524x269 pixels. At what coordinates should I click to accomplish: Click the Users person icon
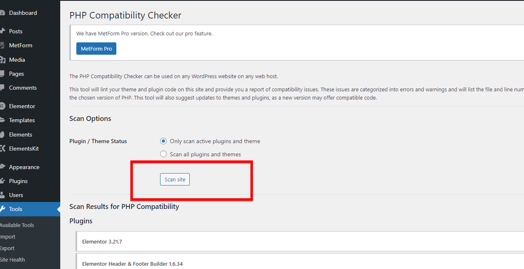2,195
